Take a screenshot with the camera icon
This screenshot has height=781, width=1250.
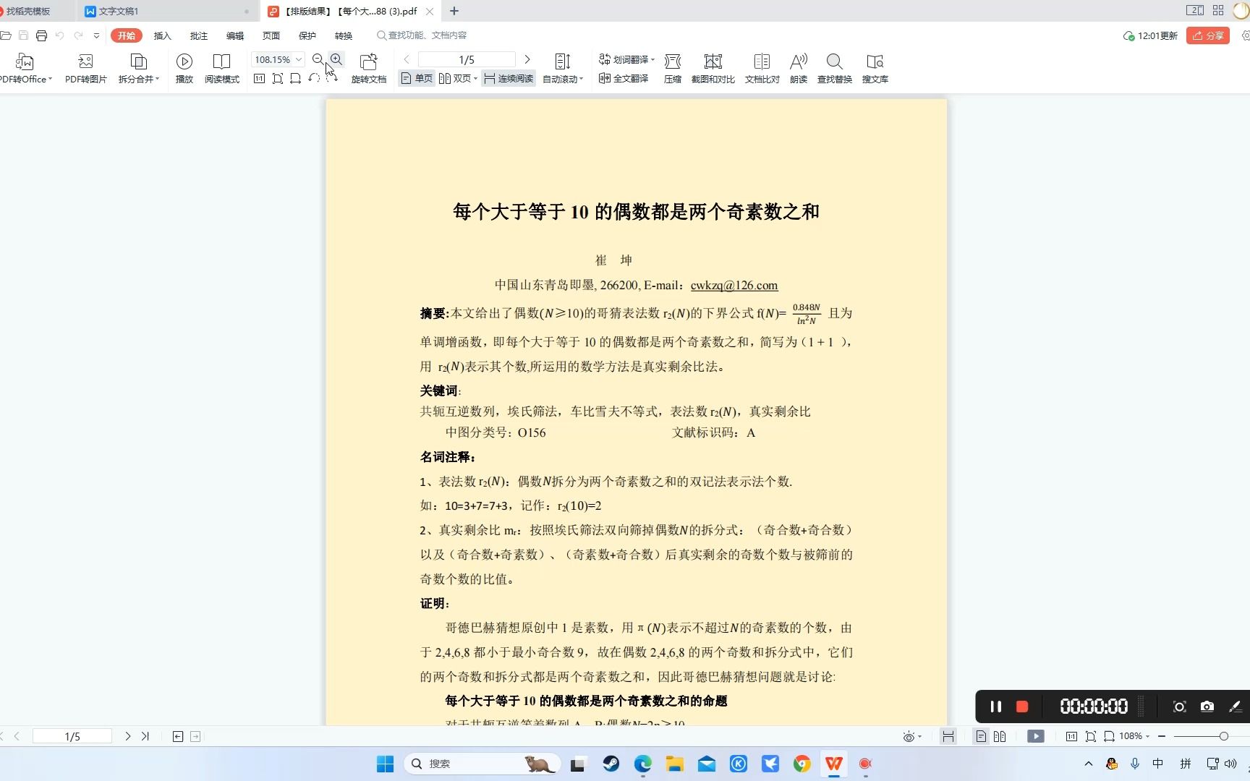[1207, 707]
